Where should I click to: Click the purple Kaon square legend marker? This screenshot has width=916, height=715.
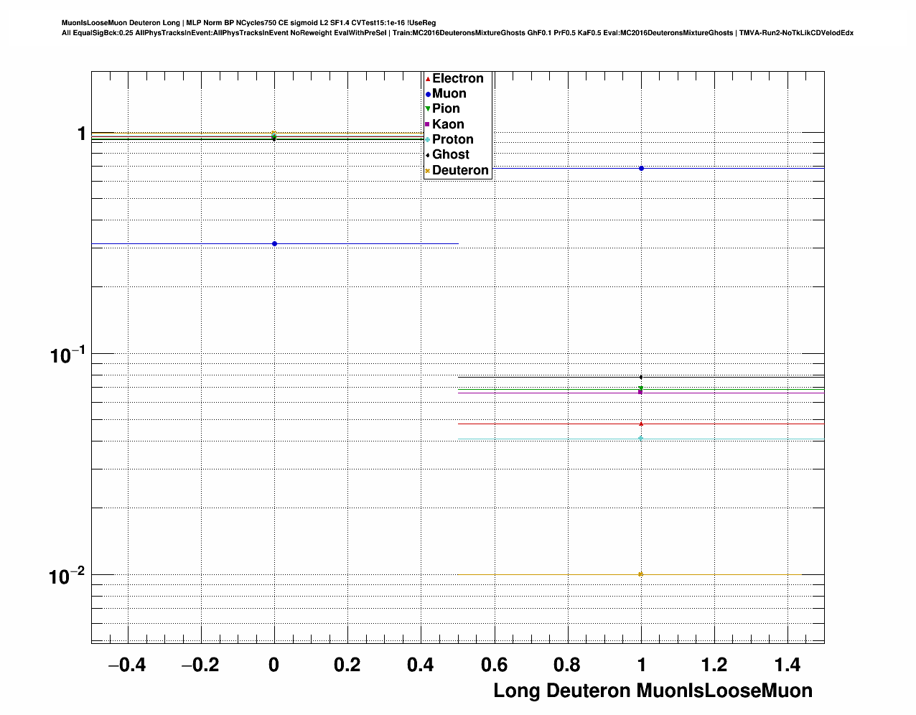tap(428, 125)
